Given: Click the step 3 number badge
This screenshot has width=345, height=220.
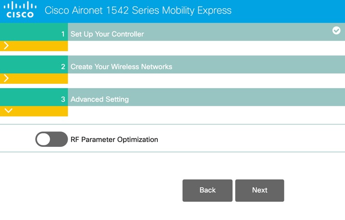Looking at the screenshot, I should coord(63,100).
